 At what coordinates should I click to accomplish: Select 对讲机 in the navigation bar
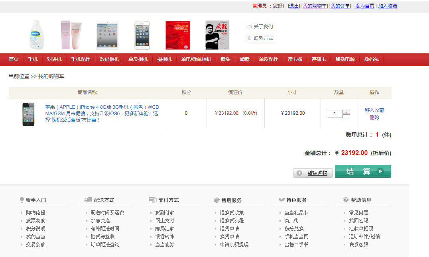[54, 59]
